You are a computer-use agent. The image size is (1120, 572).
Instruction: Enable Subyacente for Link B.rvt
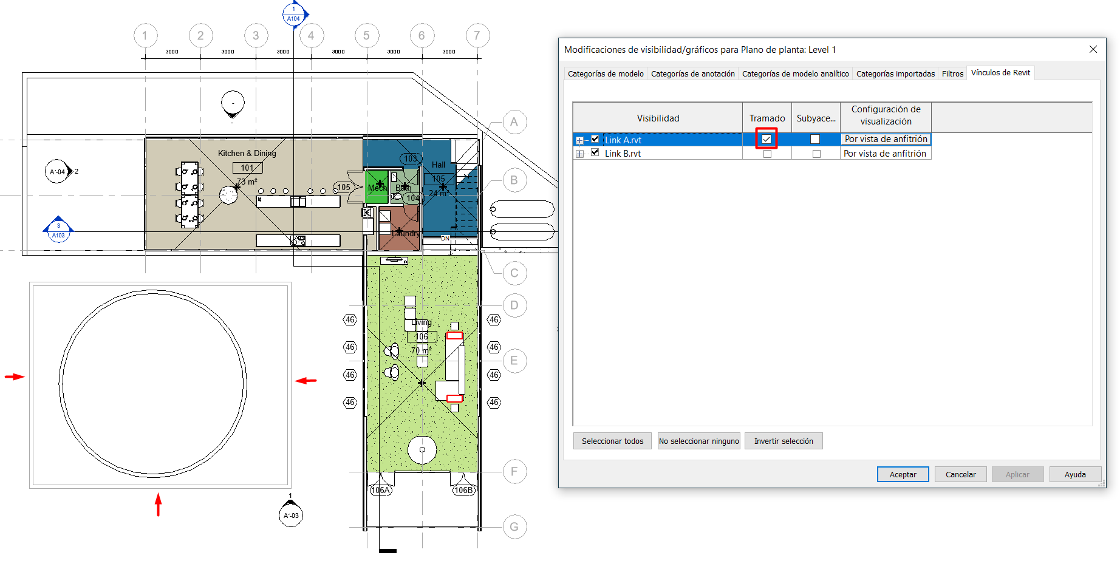816,154
